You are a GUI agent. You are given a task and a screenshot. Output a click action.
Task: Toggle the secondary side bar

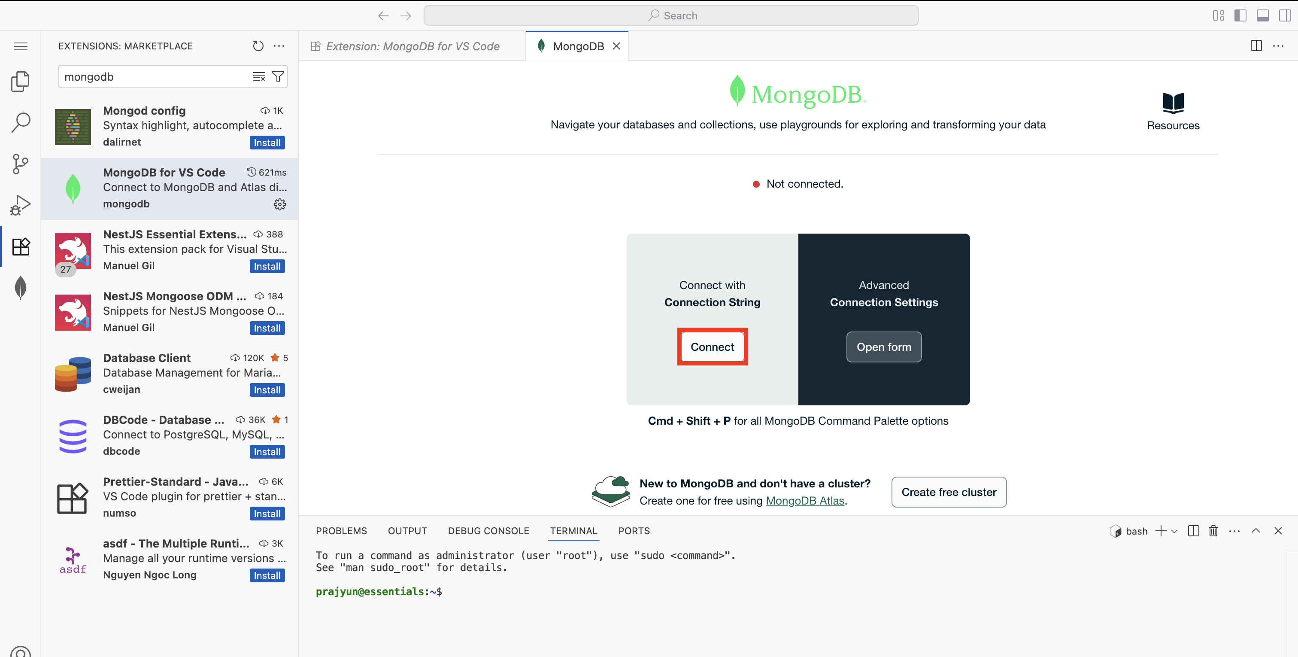point(1285,15)
